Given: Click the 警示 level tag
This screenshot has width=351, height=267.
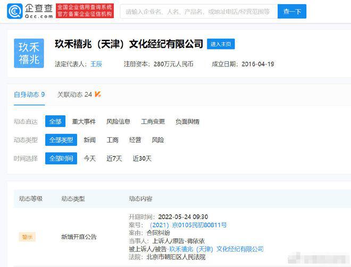Looking at the screenshot, I should [27, 237].
